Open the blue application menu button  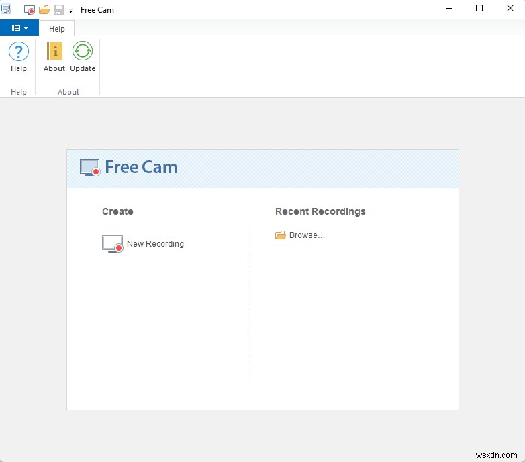click(x=19, y=27)
